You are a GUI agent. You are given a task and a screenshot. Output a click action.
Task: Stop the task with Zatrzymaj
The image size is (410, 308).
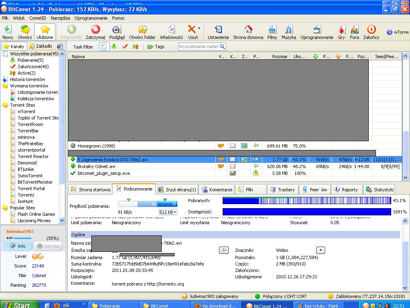(95, 32)
